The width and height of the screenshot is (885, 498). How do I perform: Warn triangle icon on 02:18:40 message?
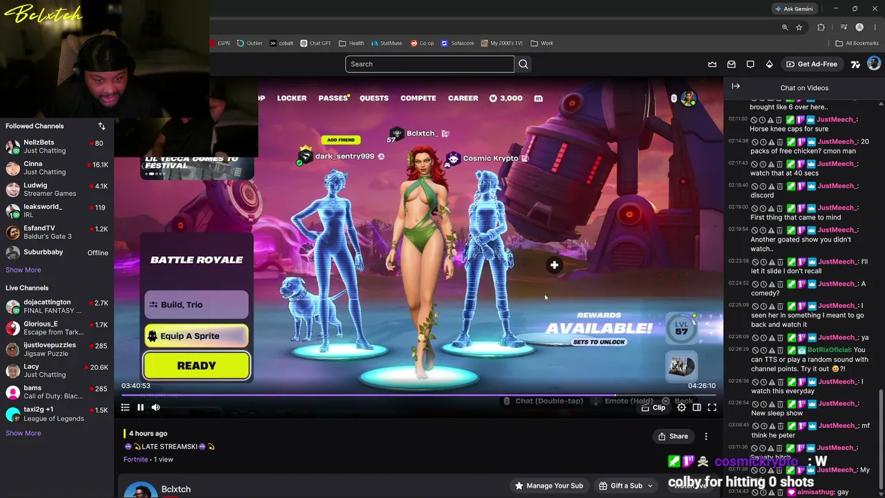(x=772, y=186)
